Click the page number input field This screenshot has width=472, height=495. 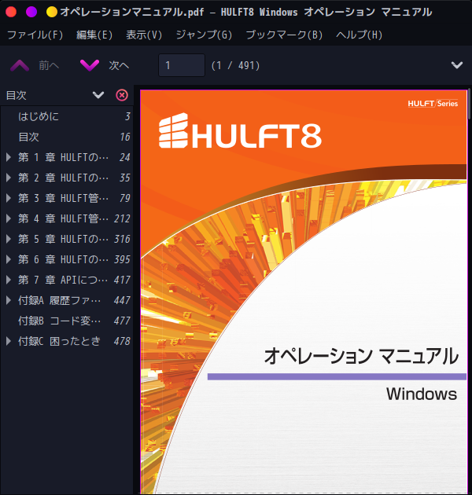point(182,65)
